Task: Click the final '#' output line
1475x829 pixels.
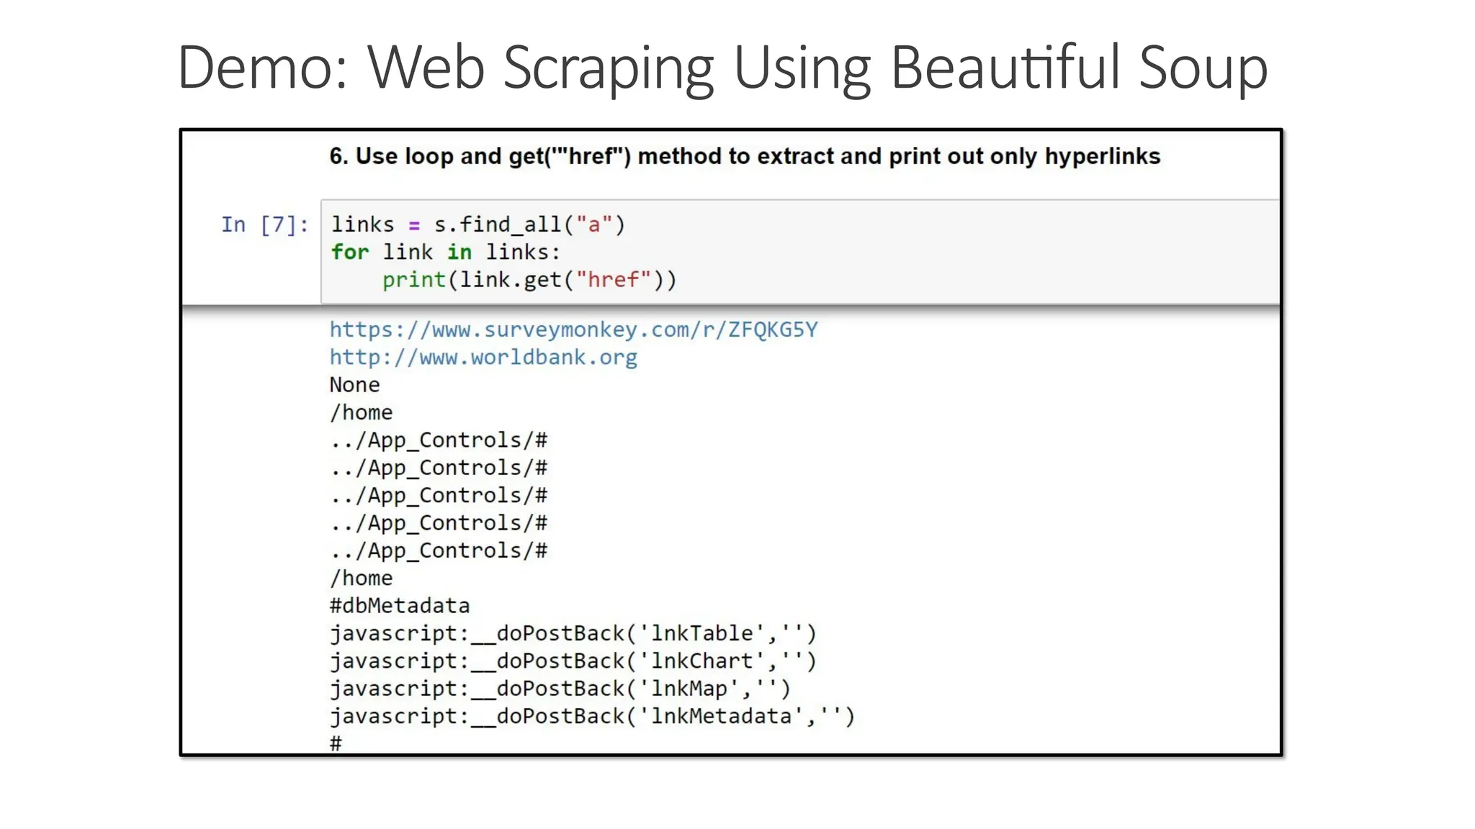Action: tap(336, 743)
